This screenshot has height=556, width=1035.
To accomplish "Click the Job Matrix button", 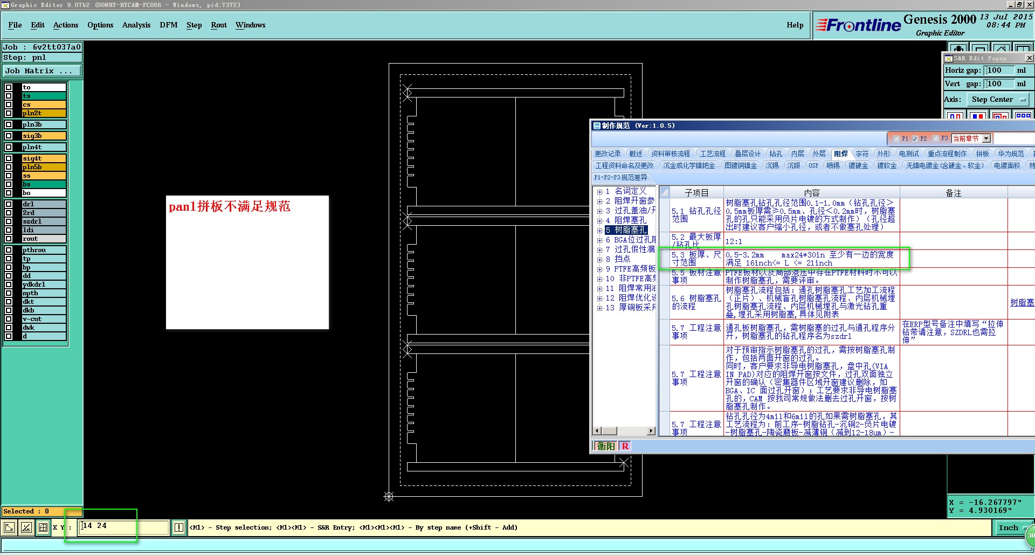I will 42,71.
